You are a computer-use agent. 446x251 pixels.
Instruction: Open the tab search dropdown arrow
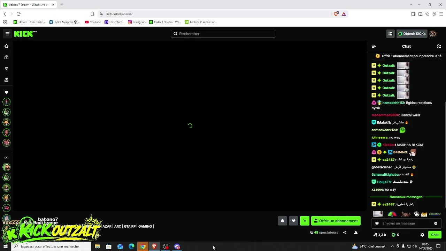[411, 5]
